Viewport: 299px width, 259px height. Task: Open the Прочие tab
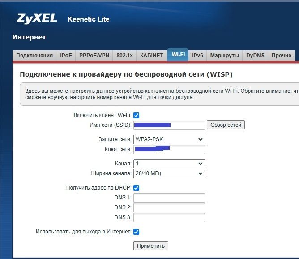tap(281, 56)
